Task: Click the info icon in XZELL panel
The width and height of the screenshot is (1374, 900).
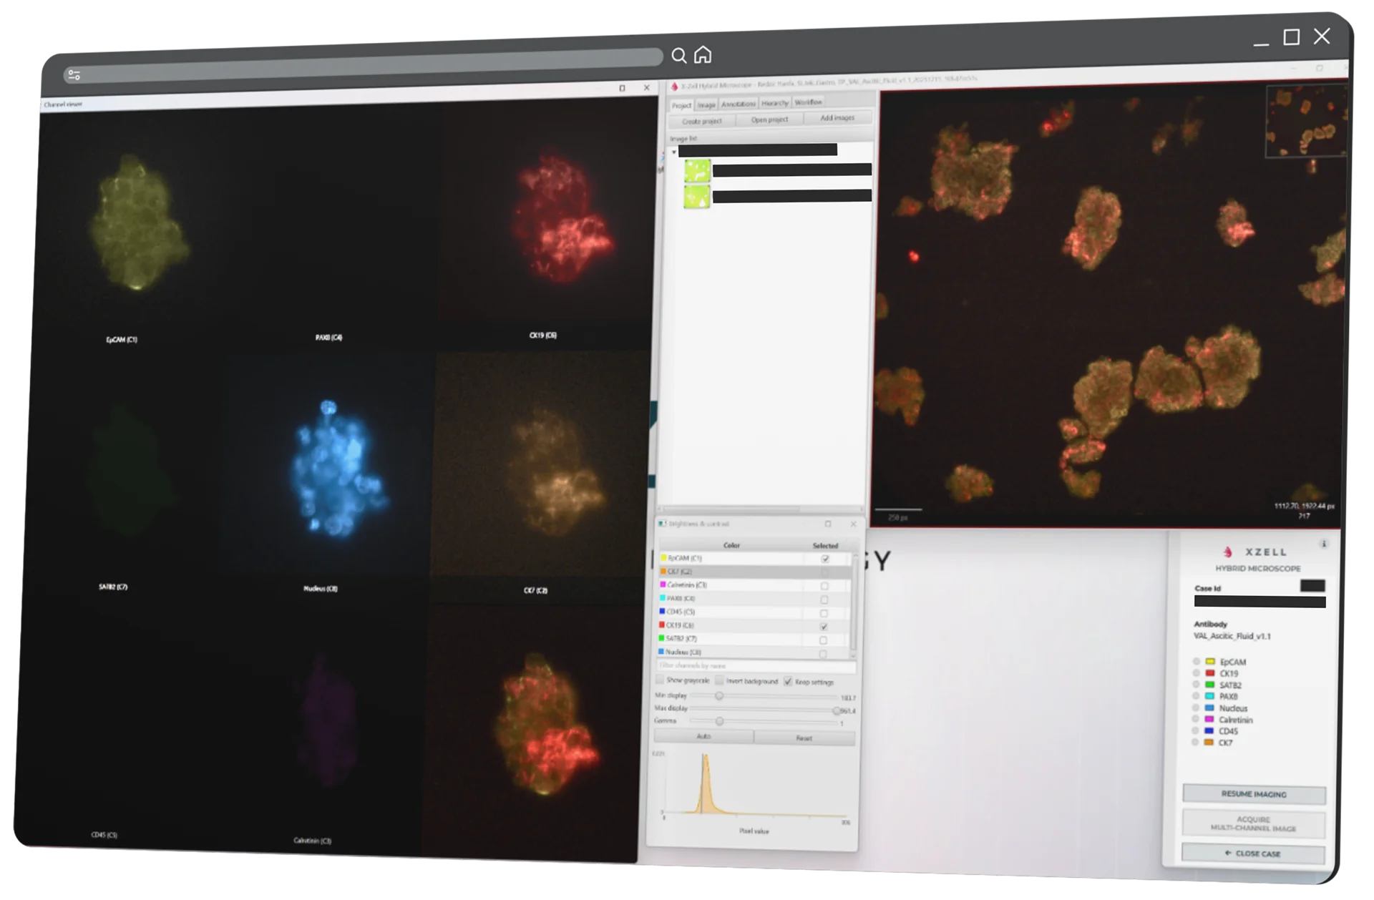Action: tap(1323, 544)
